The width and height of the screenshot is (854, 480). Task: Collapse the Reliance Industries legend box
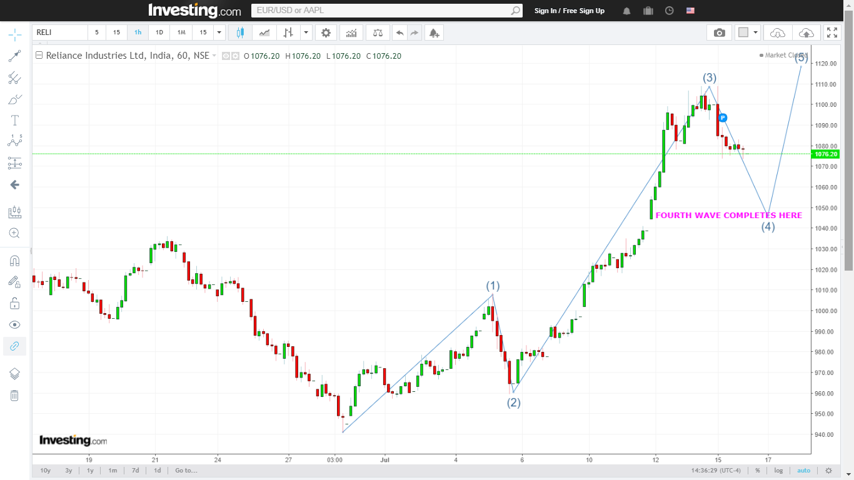pyautogui.click(x=39, y=55)
